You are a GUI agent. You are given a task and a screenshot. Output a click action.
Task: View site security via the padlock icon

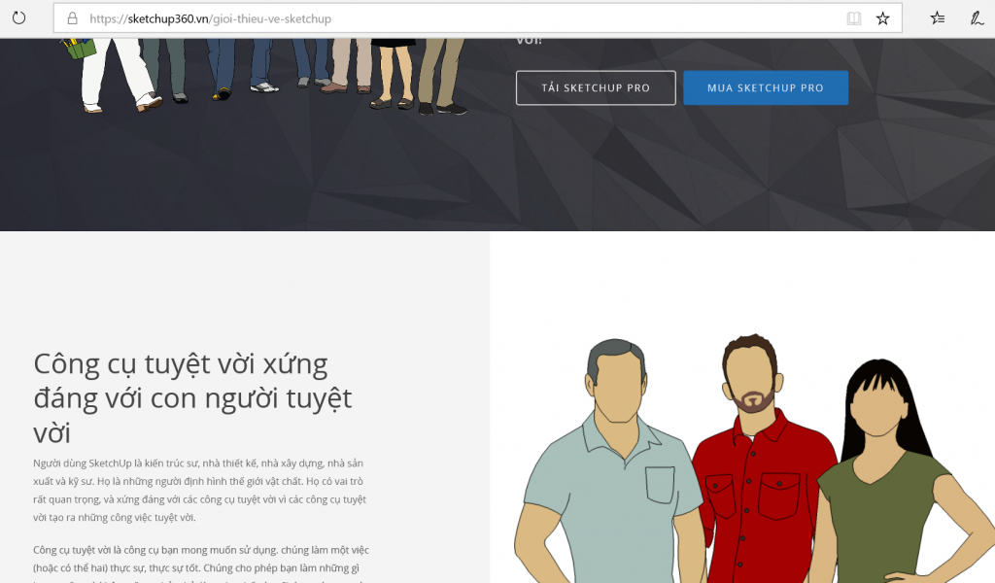72,18
